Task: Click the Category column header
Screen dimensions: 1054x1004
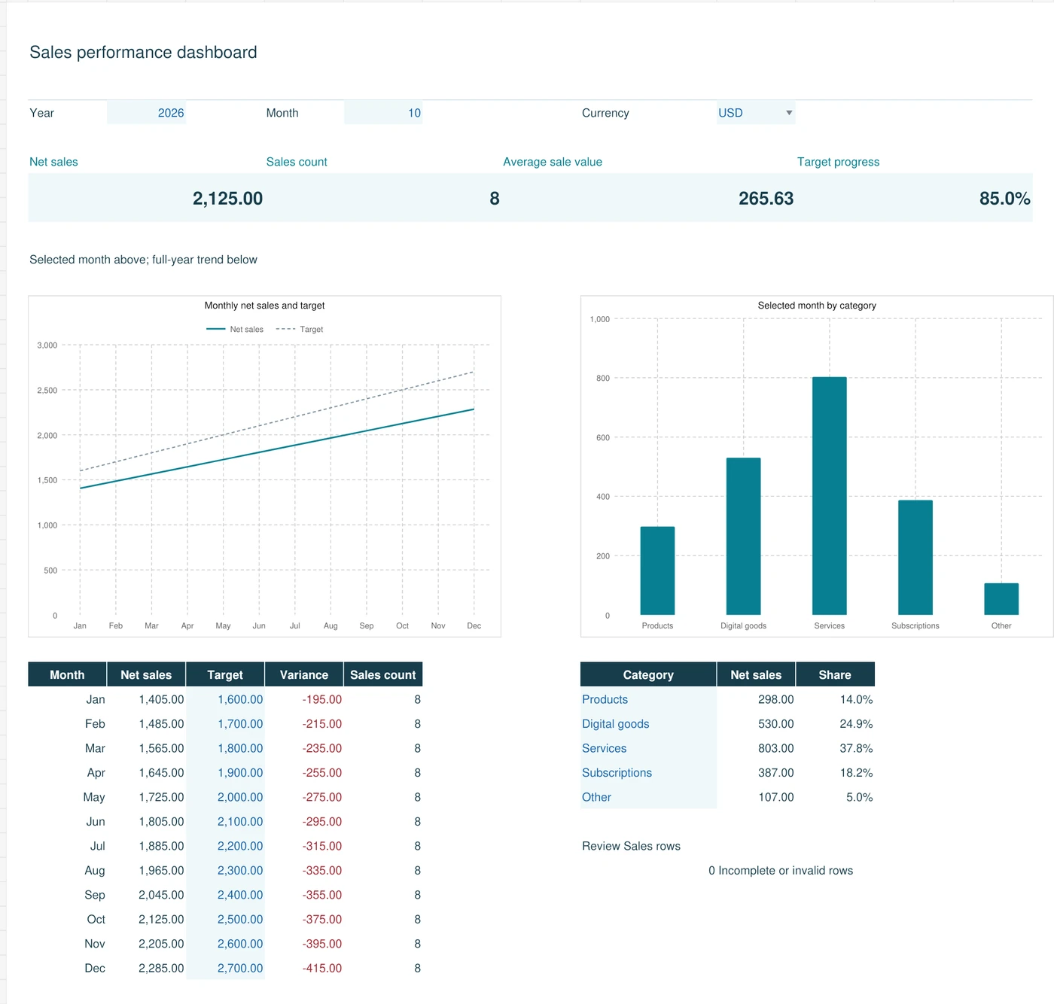Action: click(648, 674)
